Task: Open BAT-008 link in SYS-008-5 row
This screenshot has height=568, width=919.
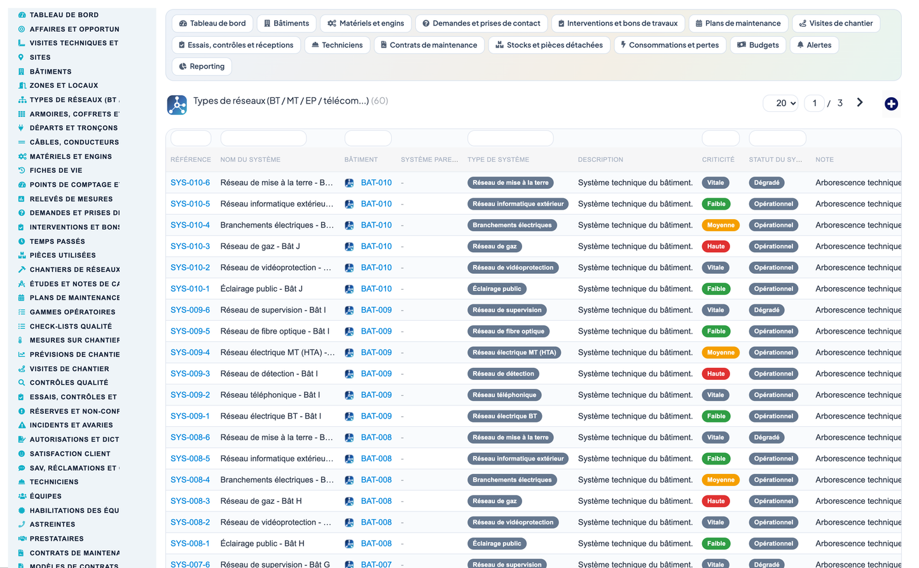Action: 377,458
